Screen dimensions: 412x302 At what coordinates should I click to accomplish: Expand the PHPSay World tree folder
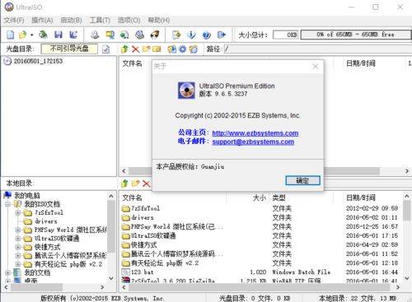click(18, 230)
